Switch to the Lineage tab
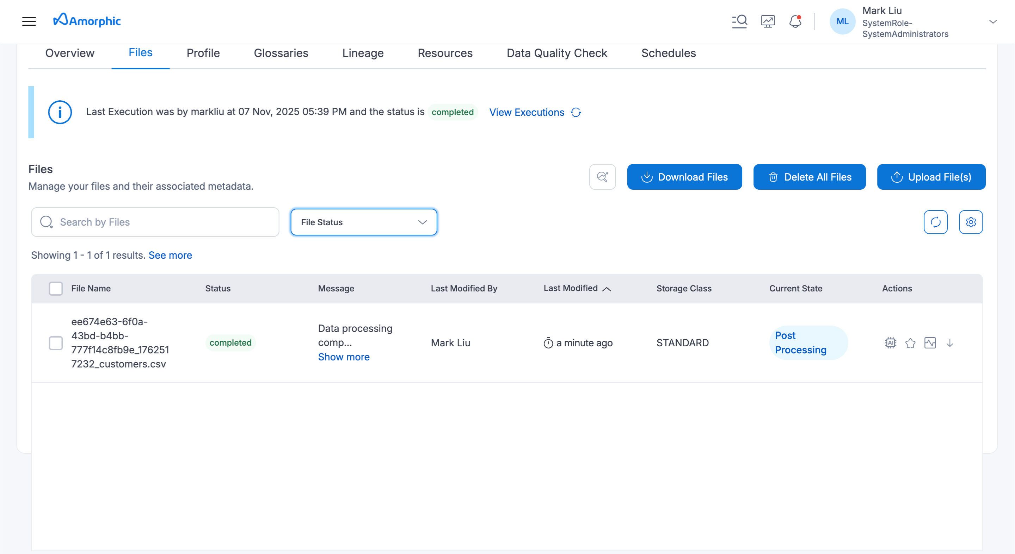1015x554 pixels. (363, 53)
